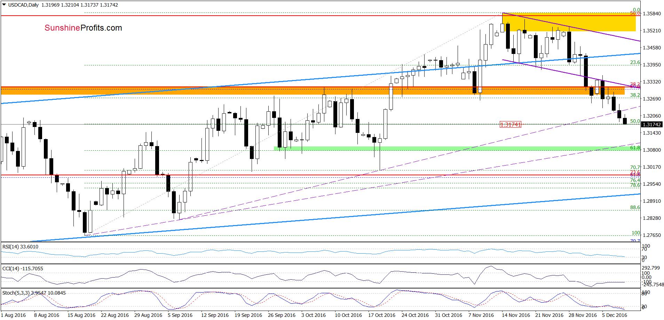Select the 10 Oct 2016 date label
This screenshot has height=320, width=664.
[348, 315]
